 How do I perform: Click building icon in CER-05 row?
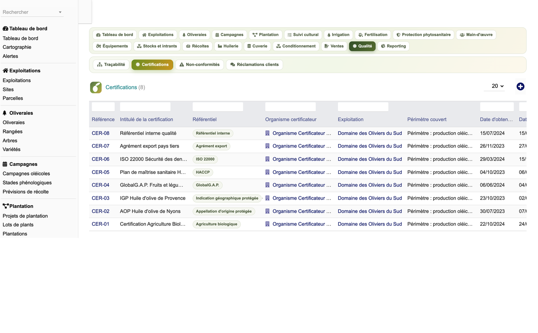pyautogui.click(x=267, y=172)
